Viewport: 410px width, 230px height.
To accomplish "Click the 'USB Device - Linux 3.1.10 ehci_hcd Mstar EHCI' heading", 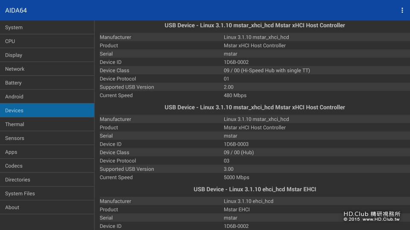I will [255, 189].
